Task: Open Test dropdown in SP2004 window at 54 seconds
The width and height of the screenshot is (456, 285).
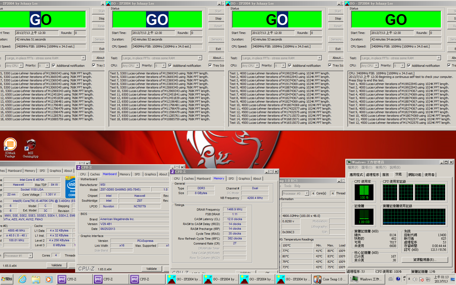Action: click(x=439, y=58)
